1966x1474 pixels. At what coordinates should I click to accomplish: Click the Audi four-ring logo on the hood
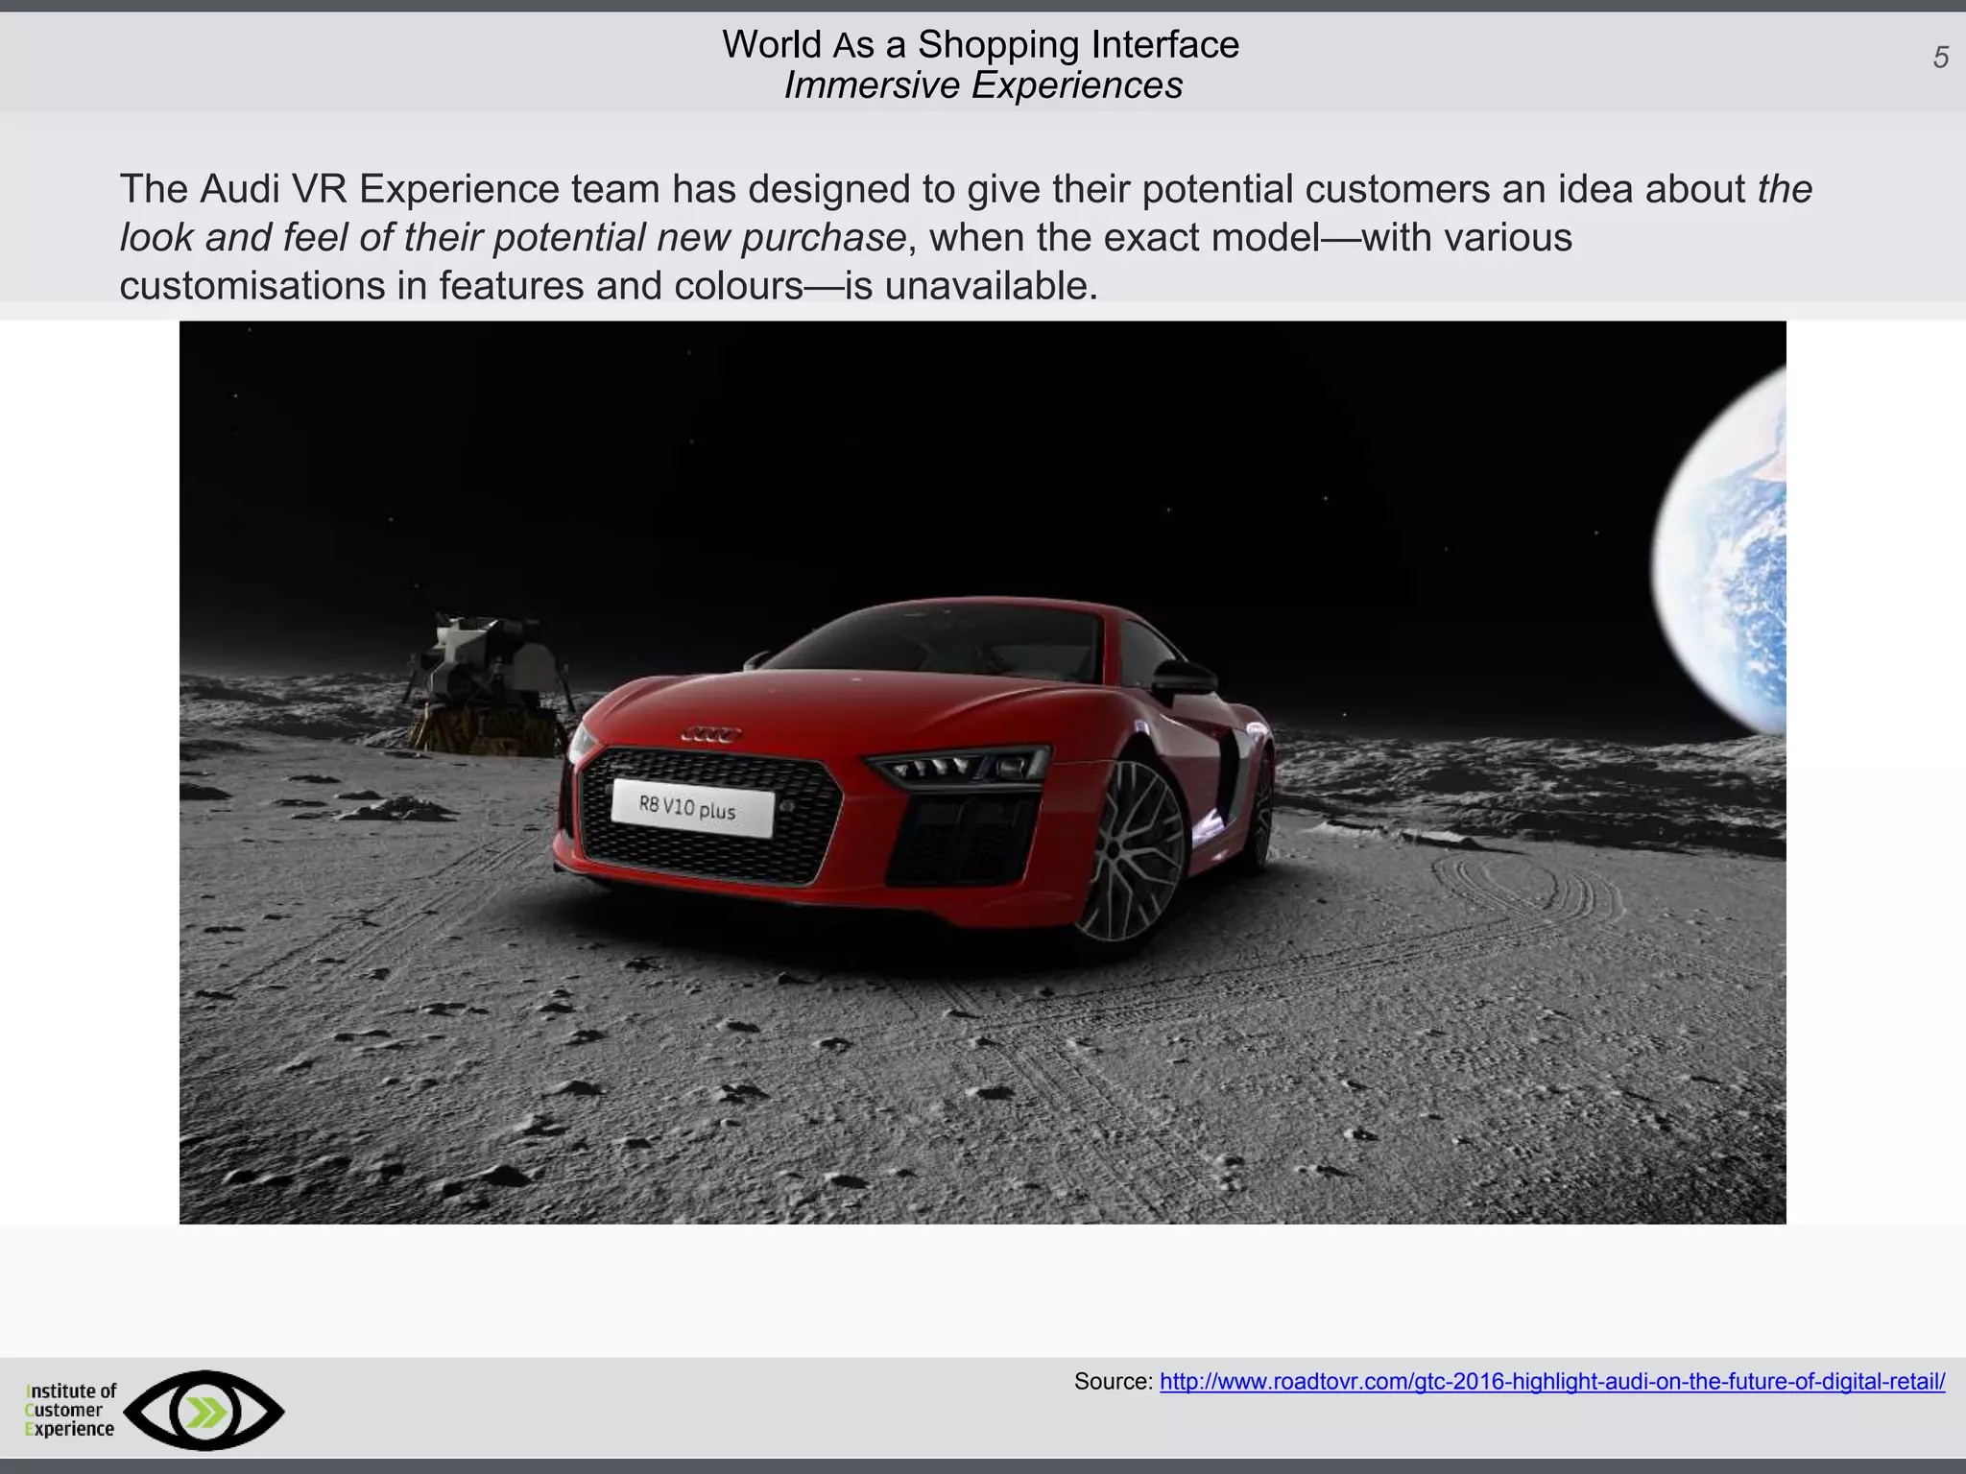coord(711,735)
